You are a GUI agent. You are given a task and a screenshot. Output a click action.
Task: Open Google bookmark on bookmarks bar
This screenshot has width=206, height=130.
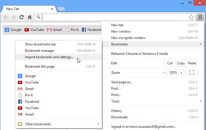pos(13,30)
